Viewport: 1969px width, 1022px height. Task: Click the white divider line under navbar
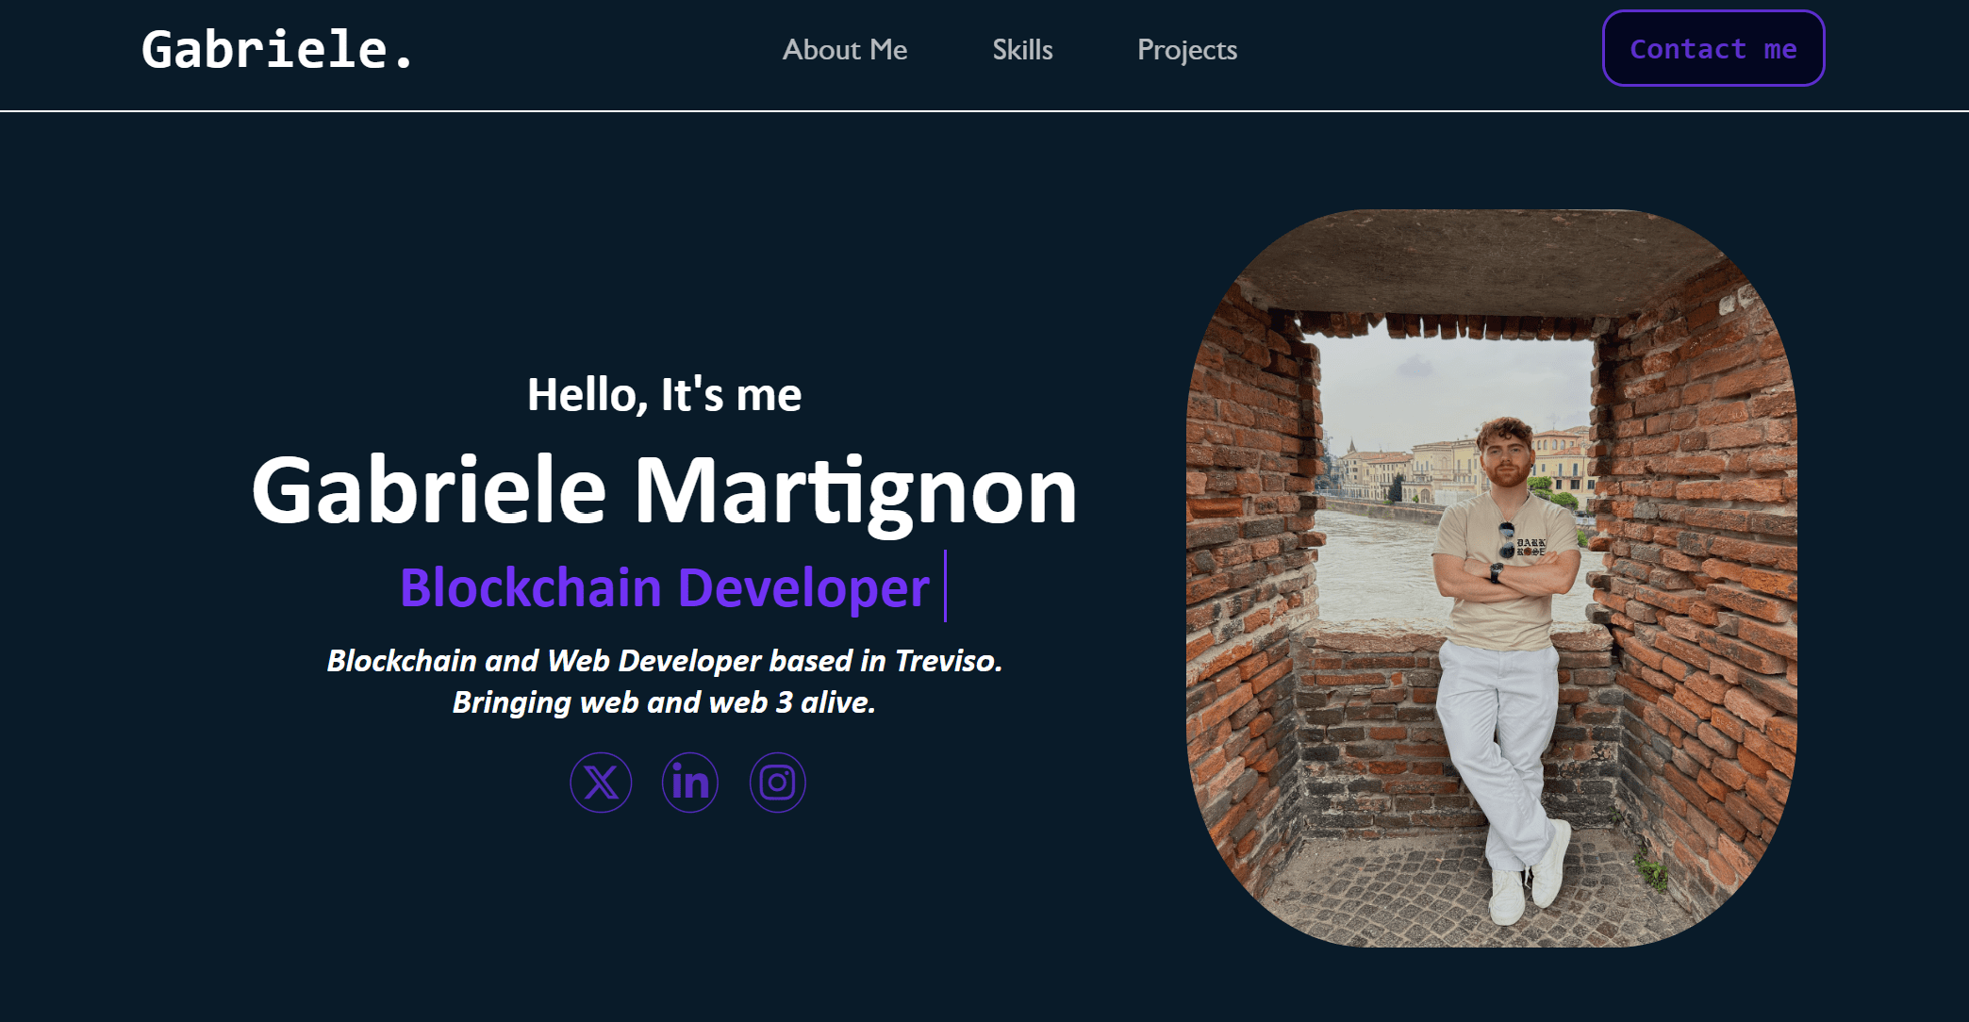pos(984,111)
